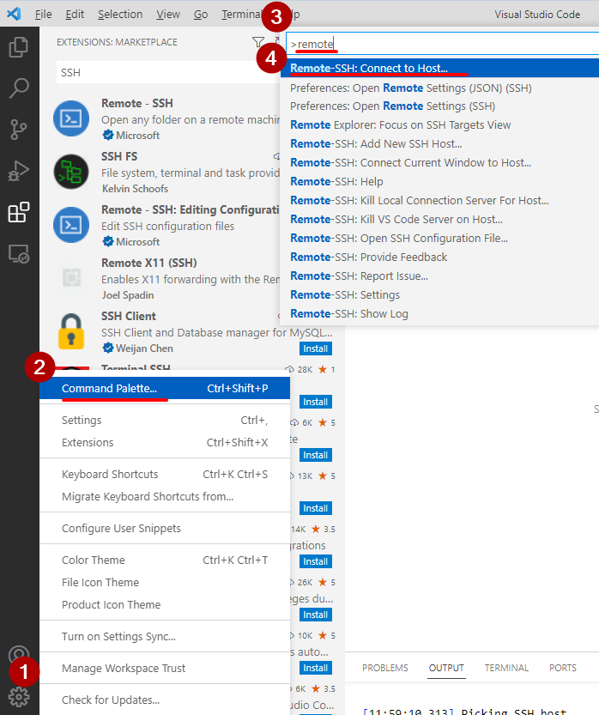
Task: Select Remote-SSH: Show Log command
Action: (439, 314)
